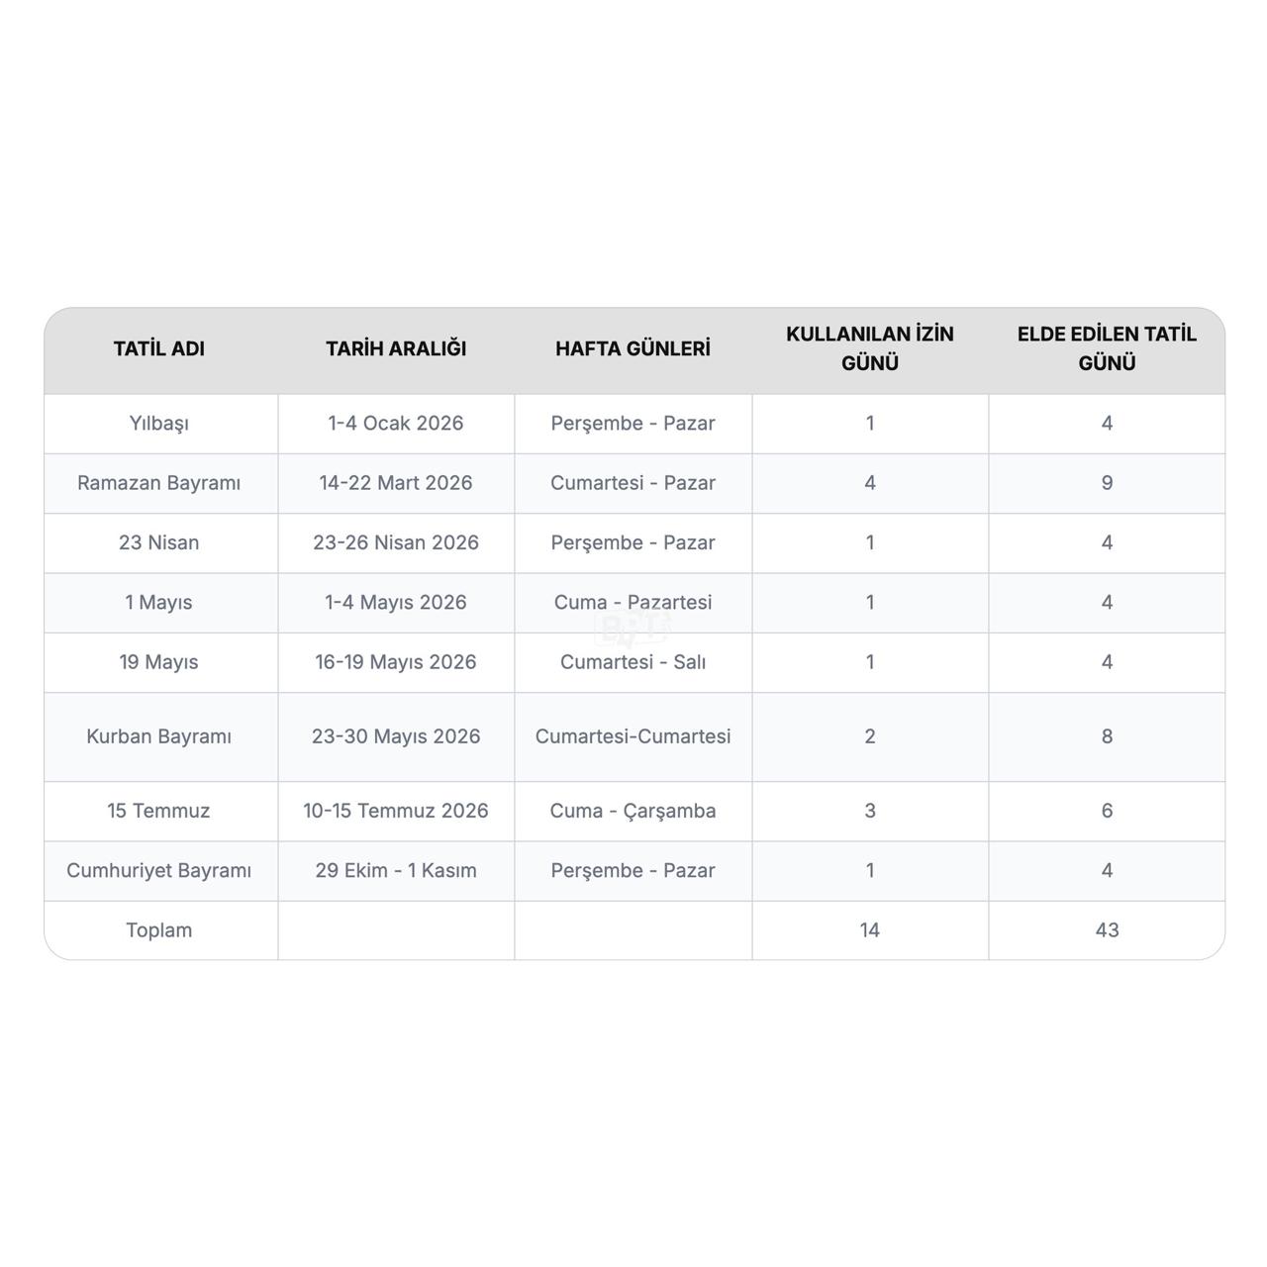Select the TARİH ARALIĞI column header
This screenshot has width=1267, height=1267.
click(396, 348)
